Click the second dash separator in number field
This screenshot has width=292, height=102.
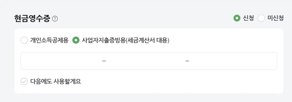[187, 61]
